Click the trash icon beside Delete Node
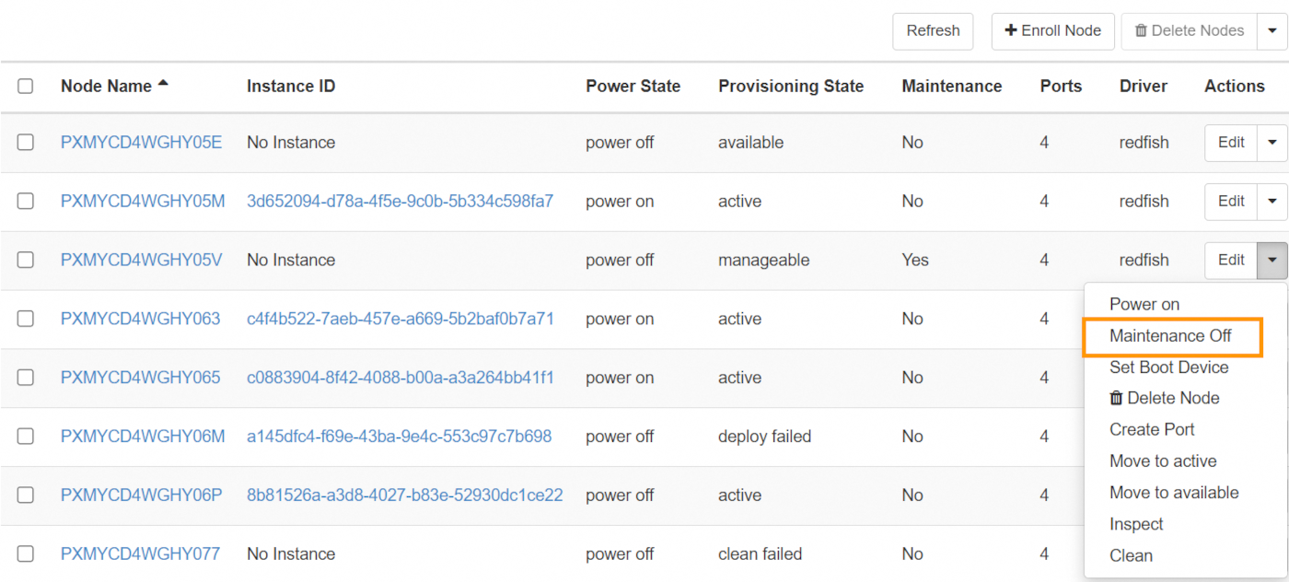Viewport: 1289px width, 582px height. click(1116, 399)
